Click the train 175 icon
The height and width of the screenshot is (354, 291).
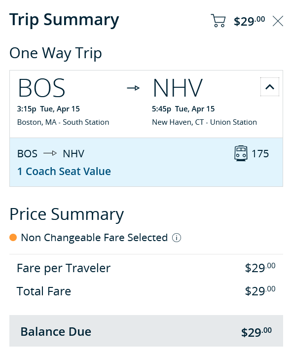click(241, 153)
